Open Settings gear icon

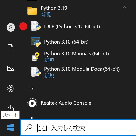[11, 88]
